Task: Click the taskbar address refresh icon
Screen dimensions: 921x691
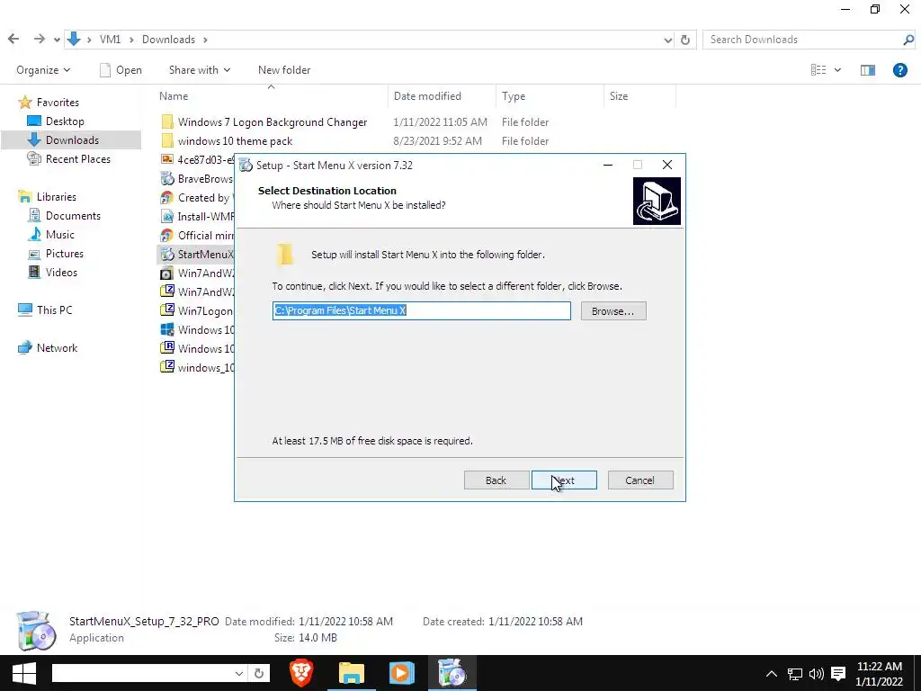Action: tap(259, 673)
